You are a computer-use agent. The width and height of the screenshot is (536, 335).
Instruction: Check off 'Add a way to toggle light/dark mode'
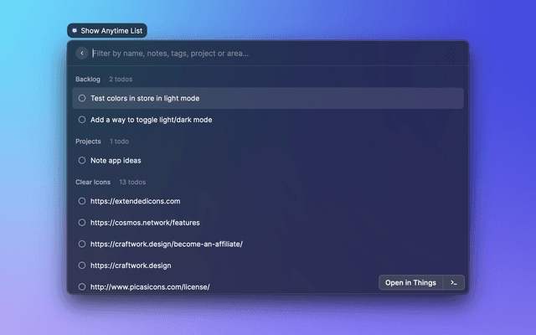[82, 119]
